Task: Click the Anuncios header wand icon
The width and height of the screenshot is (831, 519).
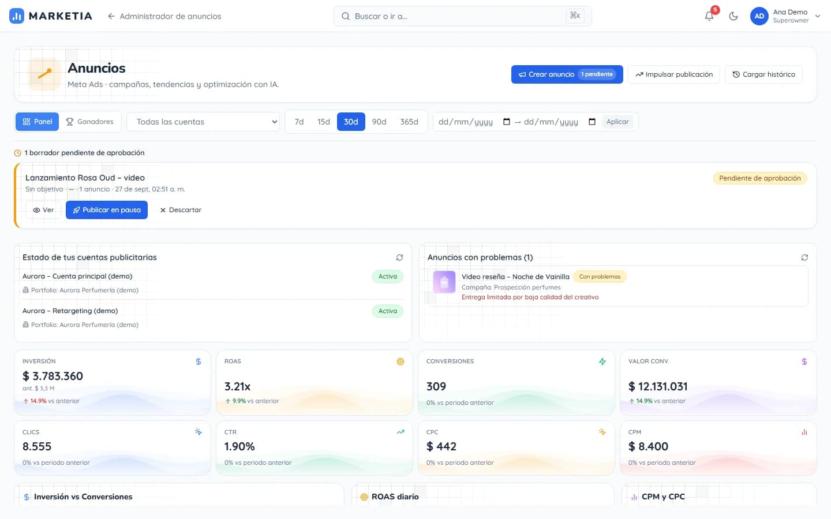Action: [x=45, y=74]
